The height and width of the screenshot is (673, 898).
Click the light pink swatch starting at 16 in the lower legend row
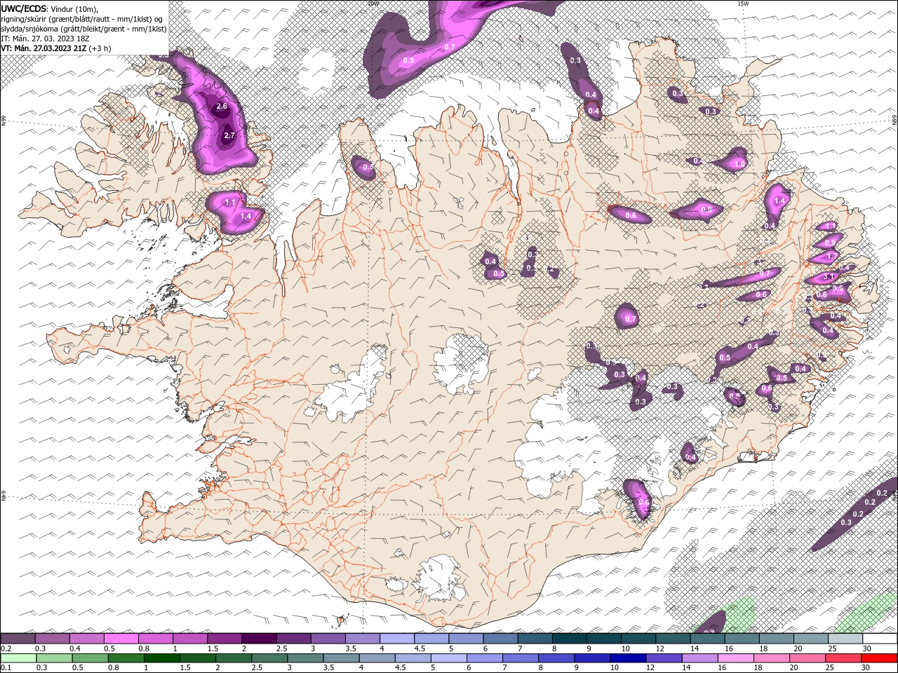pyautogui.click(x=736, y=658)
